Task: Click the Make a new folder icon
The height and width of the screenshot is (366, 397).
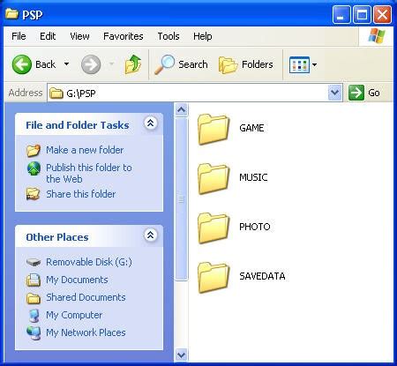Action: click(x=34, y=150)
